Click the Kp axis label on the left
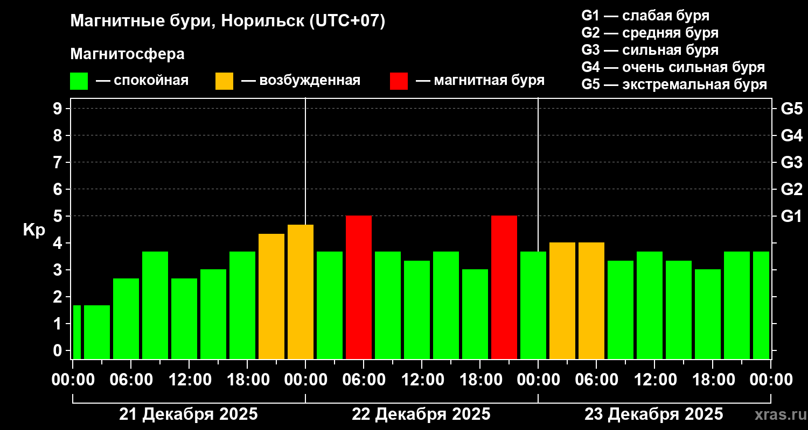The width and height of the screenshot is (808, 430). click(x=34, y=230)
